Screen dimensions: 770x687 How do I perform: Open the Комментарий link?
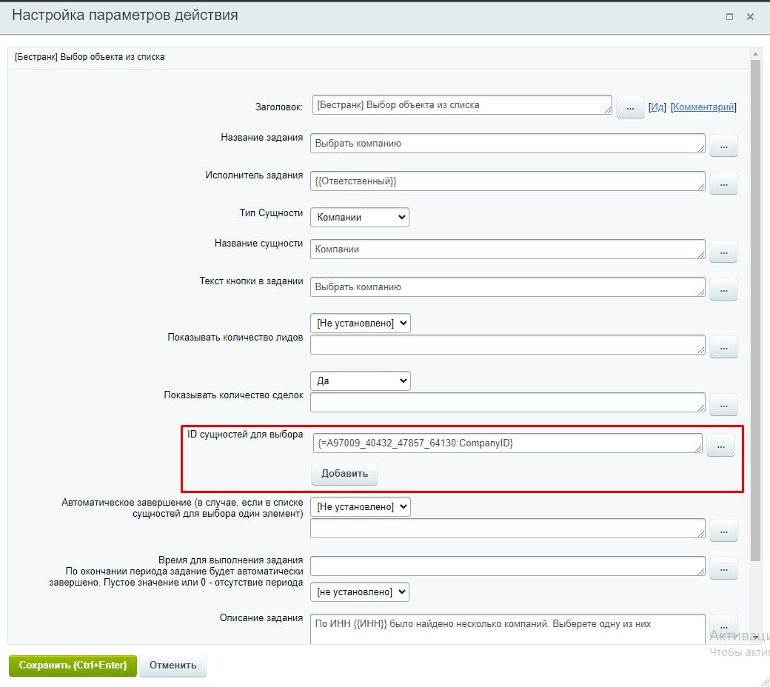point(703,107)
